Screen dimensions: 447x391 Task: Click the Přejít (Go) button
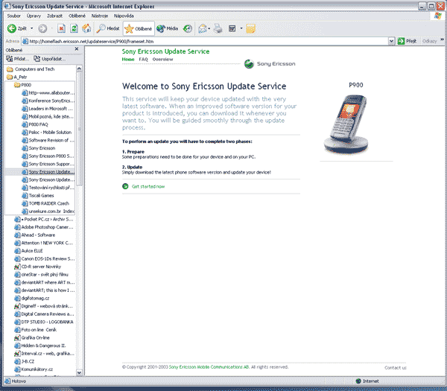407,41
